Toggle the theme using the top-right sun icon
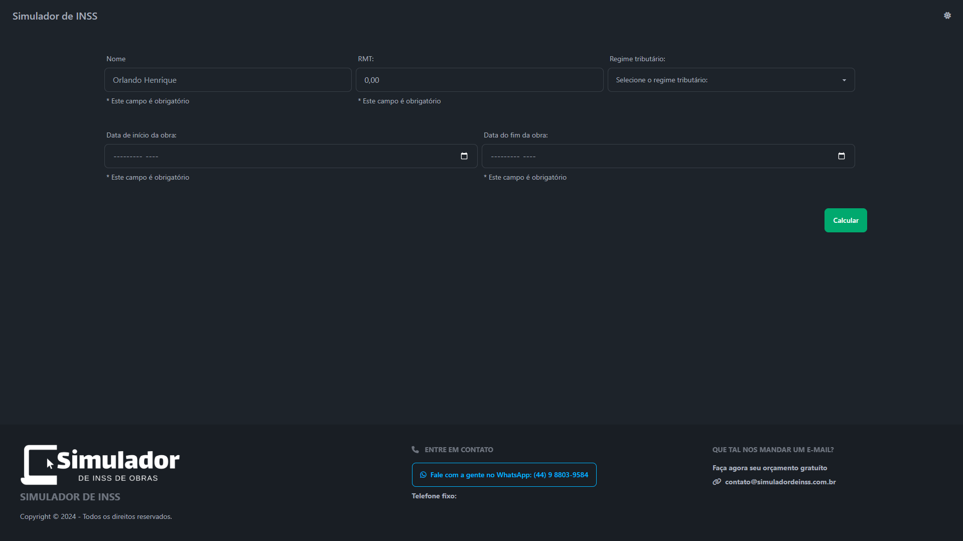This screenshot has width=963, height=541. (x=947, y=16)
